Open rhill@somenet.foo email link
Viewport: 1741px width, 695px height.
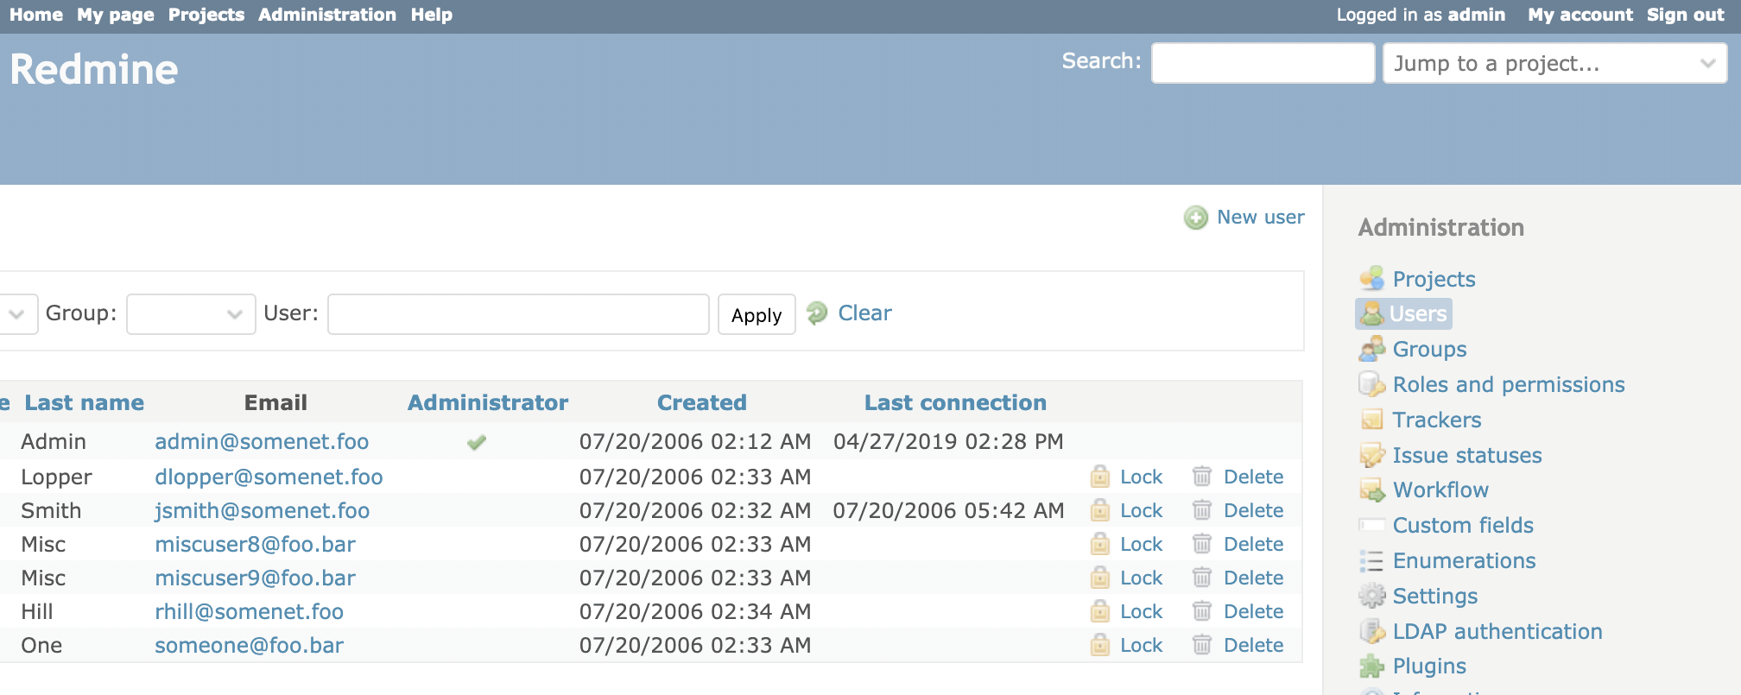pyautogui.click(x=249, y=611)
